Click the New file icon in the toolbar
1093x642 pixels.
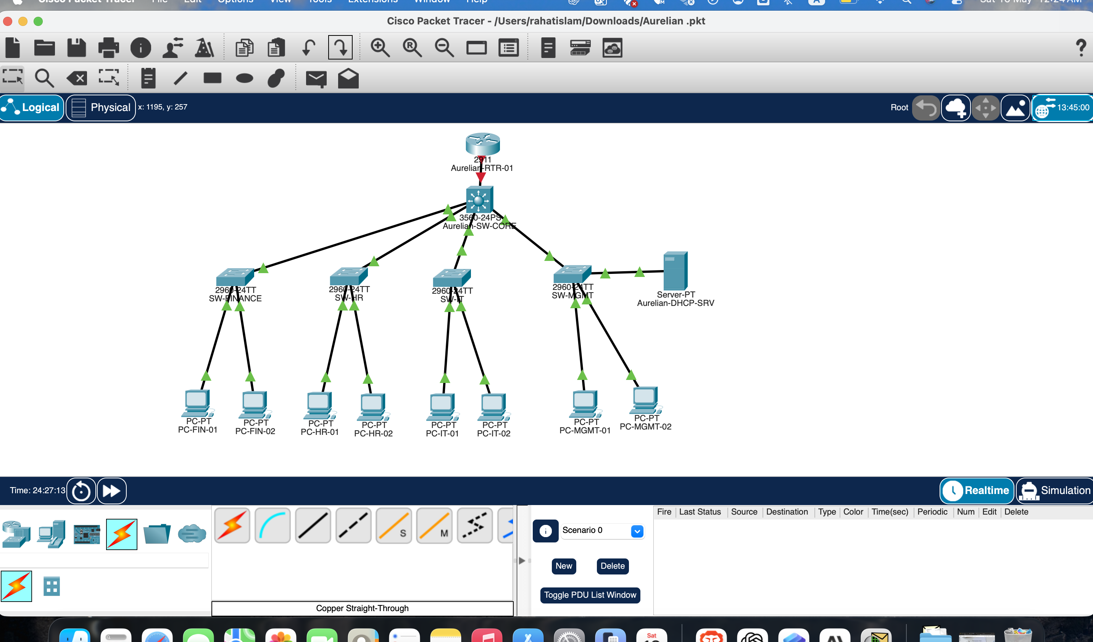(x=13, y=48)
